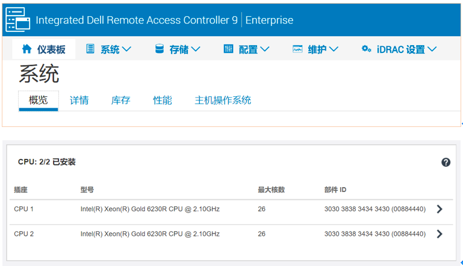Go to the 主机操作系统 tab
463x266 pixels.
click(223, 101)
